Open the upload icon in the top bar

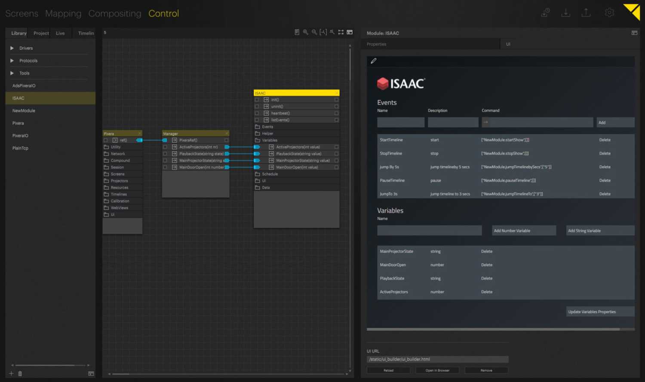[586, 12]
